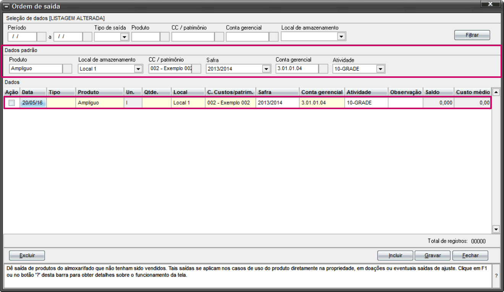
Task: Open the Safra 2013/2014 dropdown
Action: click(266, 69)
